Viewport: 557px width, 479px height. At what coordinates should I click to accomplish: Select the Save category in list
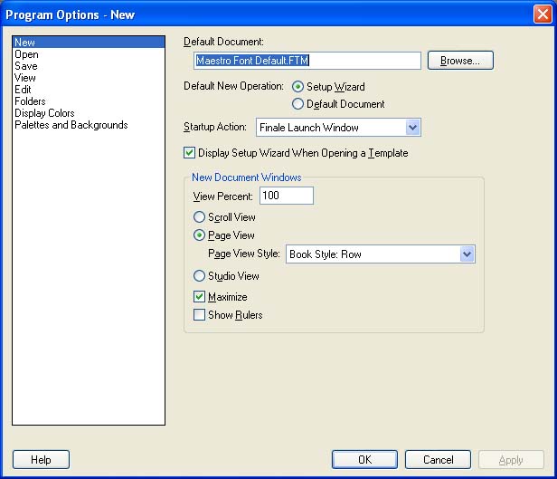click(25, 66)
